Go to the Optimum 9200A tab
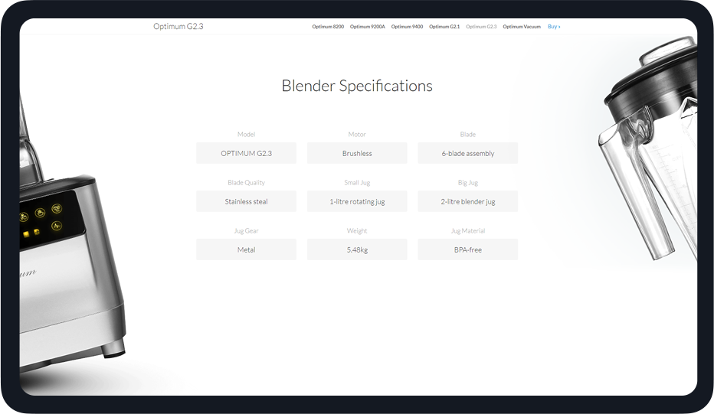Viewport: 714px width, 414px height. pyautogui.click(x=367, y=27)
